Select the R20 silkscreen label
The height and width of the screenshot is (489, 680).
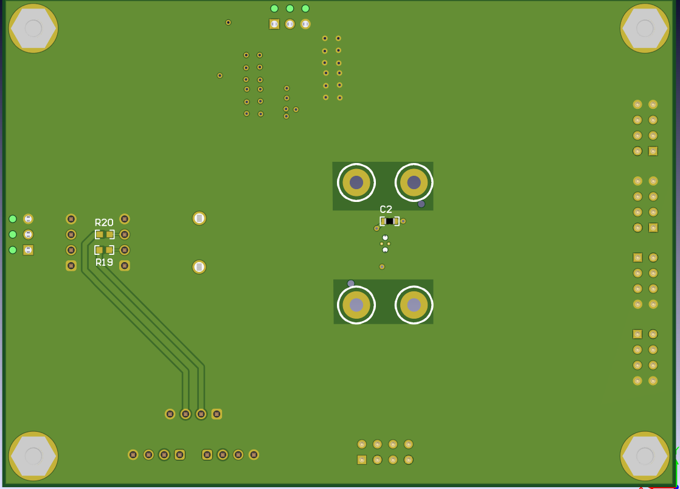[x=104, y=222]
